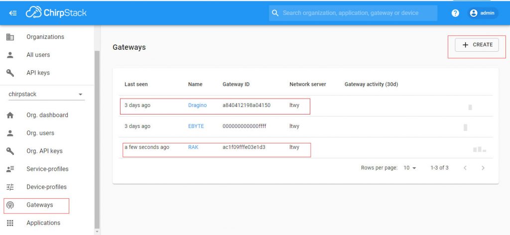Image resolution: width=510 pixels, height=235 pixels.
Task: Open the Rows per page dropdown
Action: tap(410, 168)
